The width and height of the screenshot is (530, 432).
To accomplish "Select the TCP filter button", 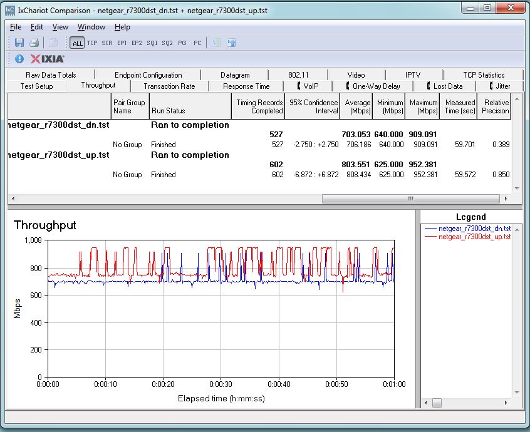I will coord(92,43).
